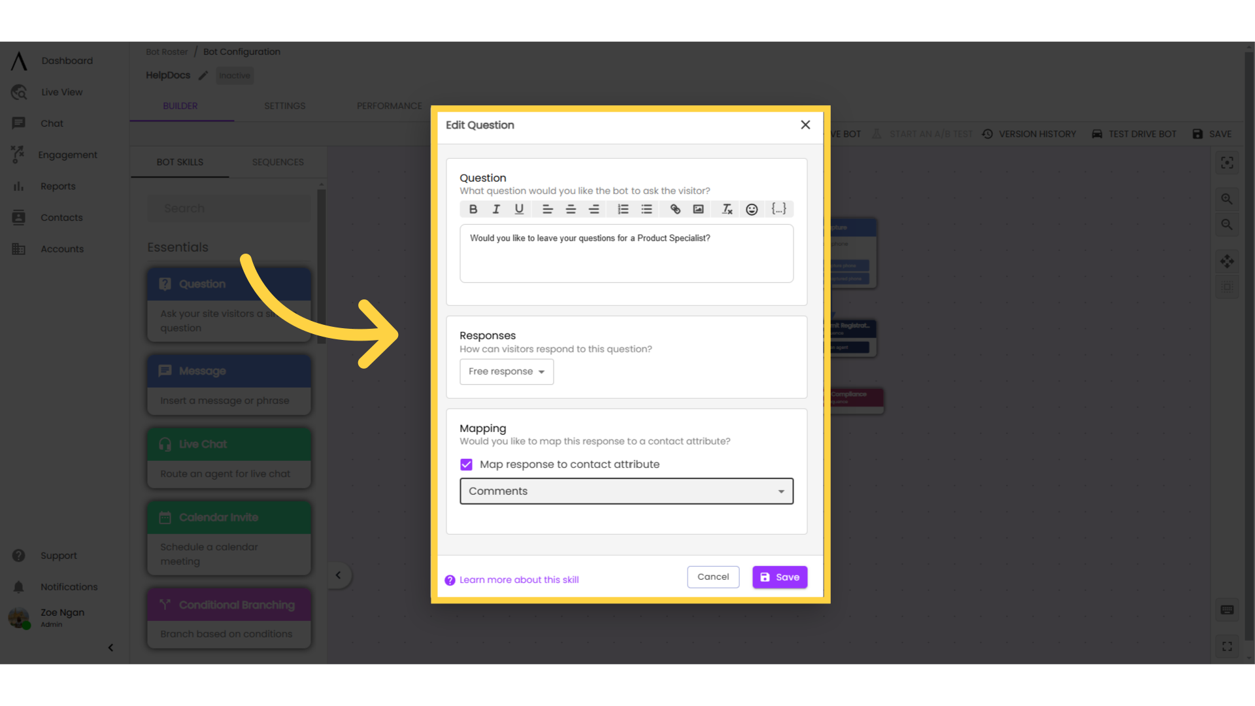Screen dimensions: 1255x706
Task: Switch to the Builder tab
Action: 181,106
